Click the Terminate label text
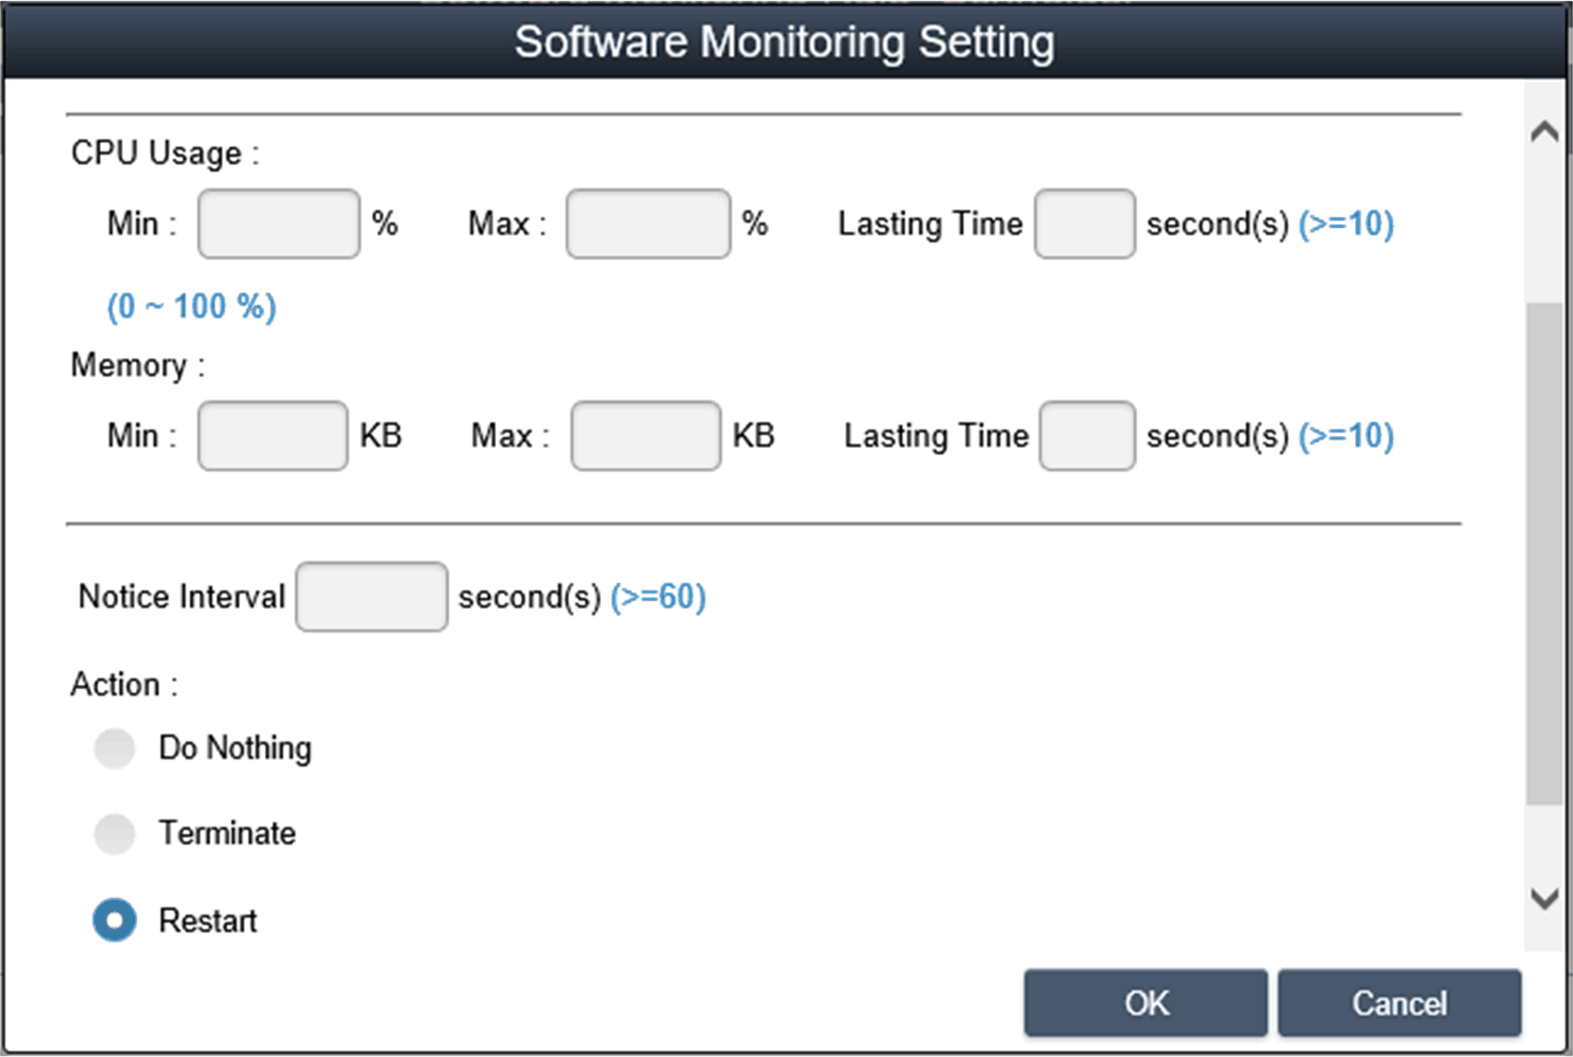Screen dimensions: 1573x1057 point(227,833)
